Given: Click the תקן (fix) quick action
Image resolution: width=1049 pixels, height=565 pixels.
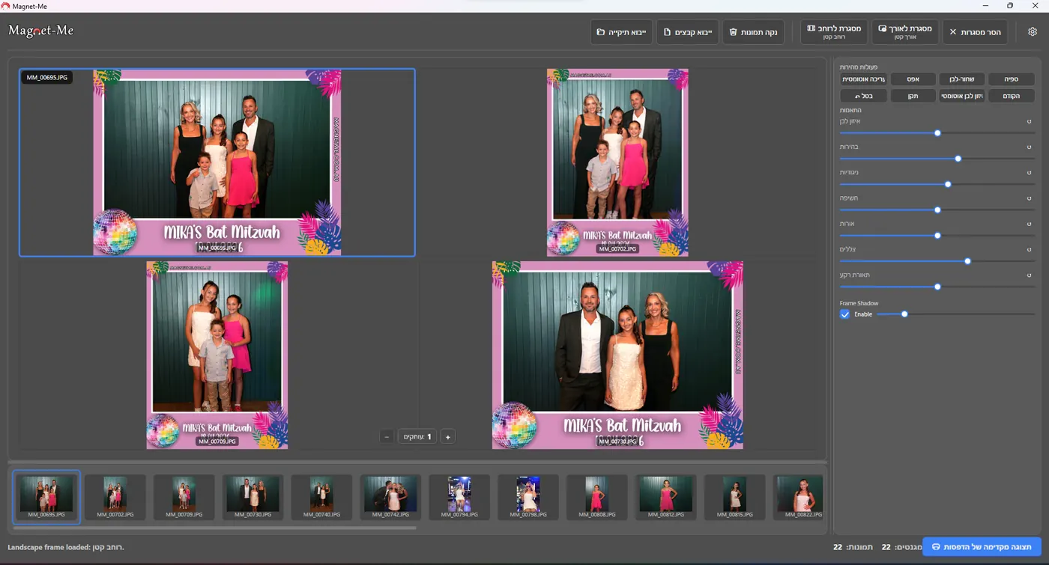Looking at the screenshot, I should 912,96.
